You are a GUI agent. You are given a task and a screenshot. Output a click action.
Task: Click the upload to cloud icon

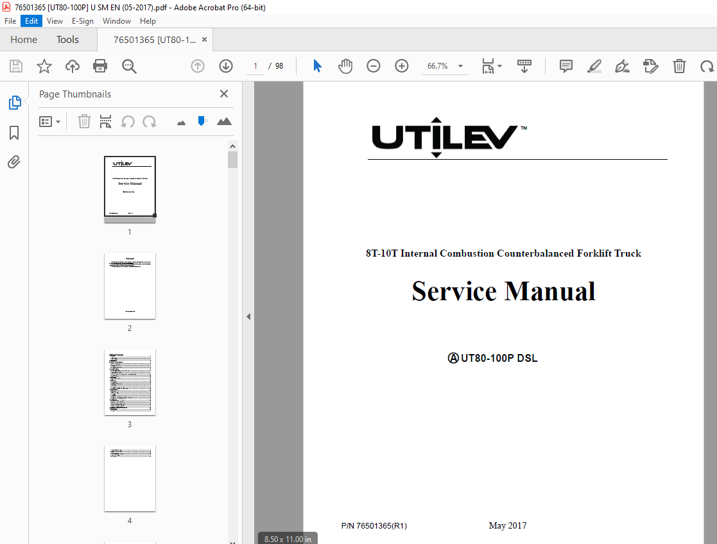[x=73, y=66]
